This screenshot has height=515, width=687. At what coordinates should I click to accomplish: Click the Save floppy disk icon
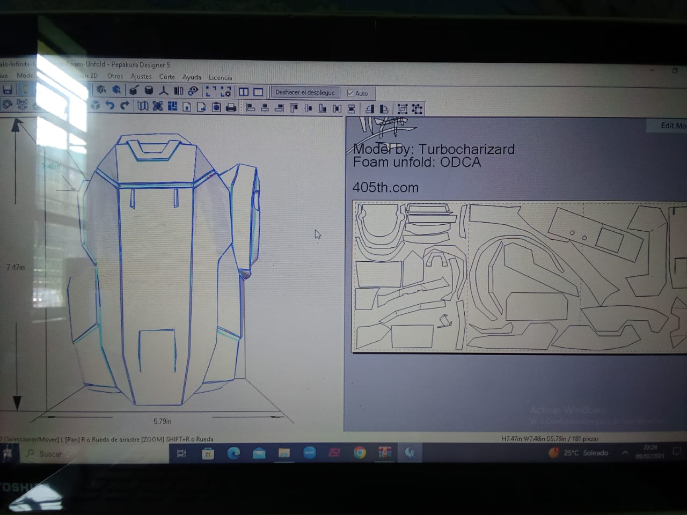[8, 90]
